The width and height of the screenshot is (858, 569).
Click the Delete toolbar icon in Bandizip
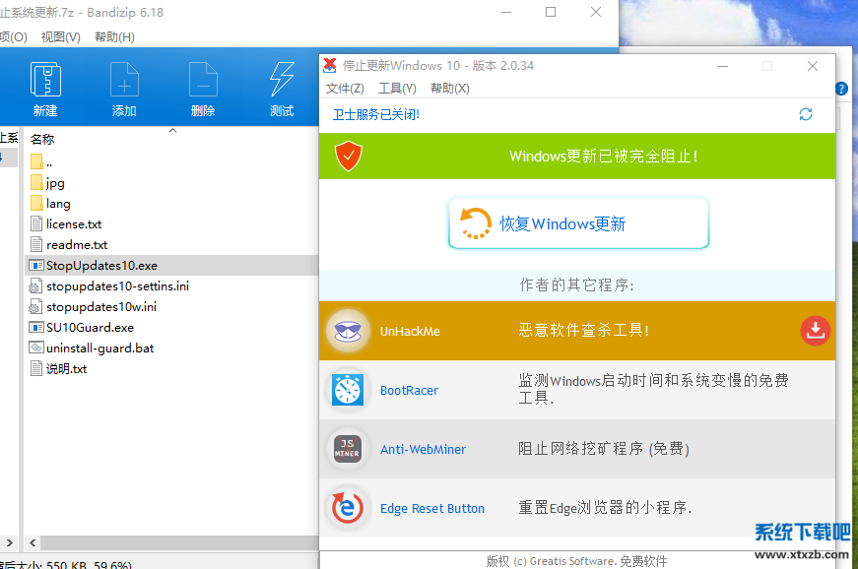203,80
